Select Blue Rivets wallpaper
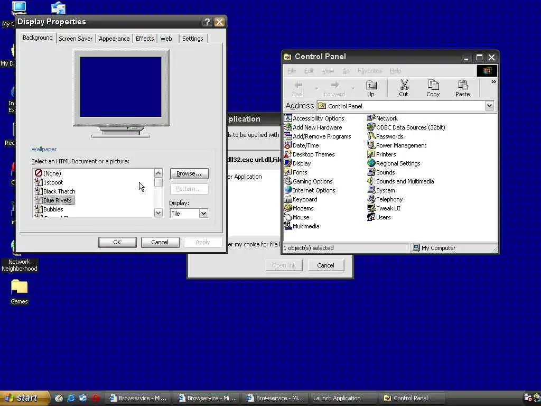This screenshot has width=541, height=406. pos(54,200)
